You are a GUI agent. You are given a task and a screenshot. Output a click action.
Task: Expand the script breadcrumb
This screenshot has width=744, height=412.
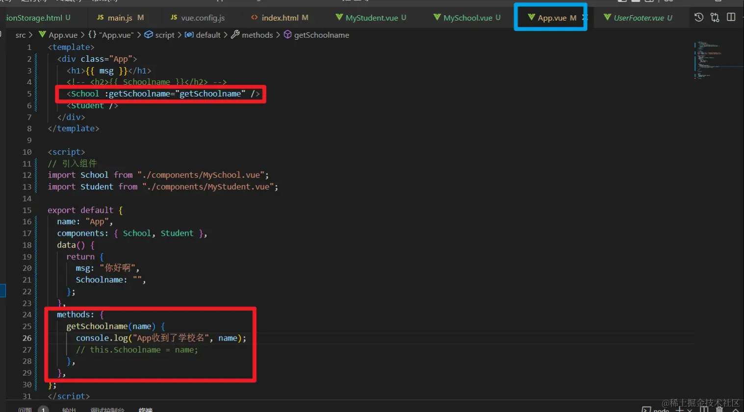click(x=159, y=35)
